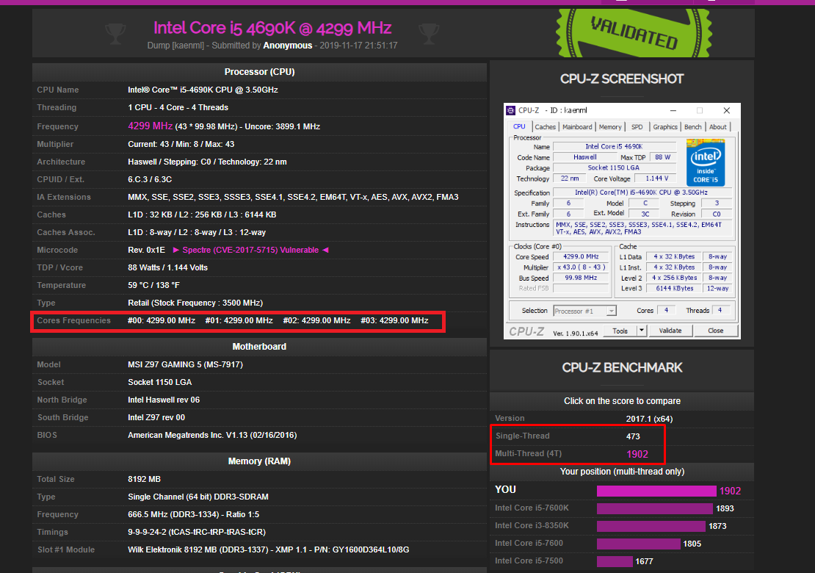
Task: Click the MSI Z97 GAMING 5 model text
Action: [185, 364]
